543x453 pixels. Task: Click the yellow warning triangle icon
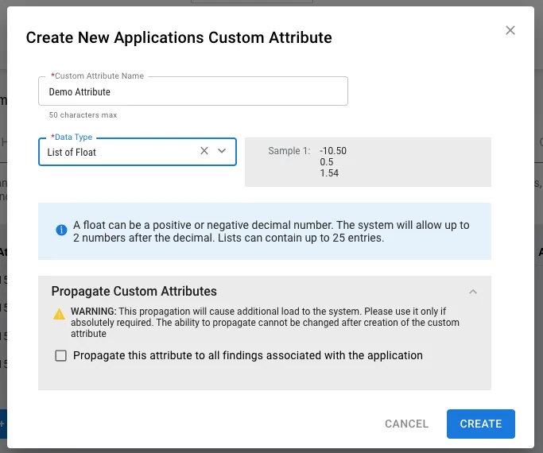pyautogui.click(x=59, y=314)
